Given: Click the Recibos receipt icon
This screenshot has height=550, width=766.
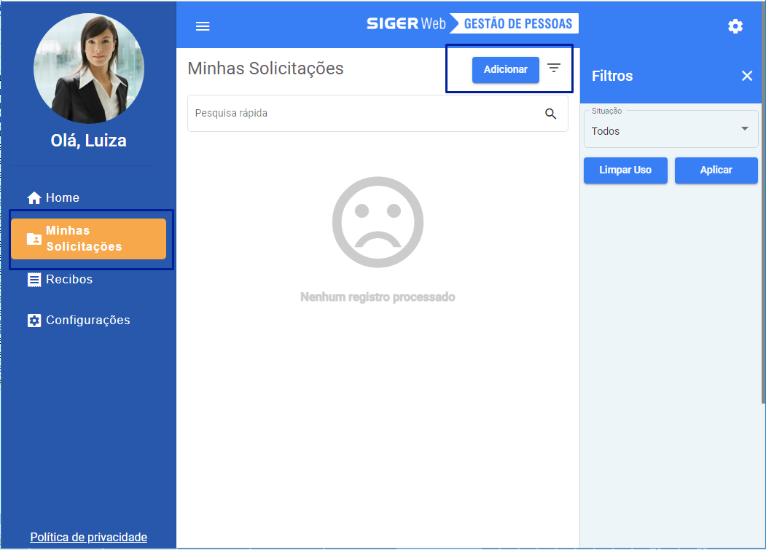Looking at the screenshot, I should (x=34, y=280).
